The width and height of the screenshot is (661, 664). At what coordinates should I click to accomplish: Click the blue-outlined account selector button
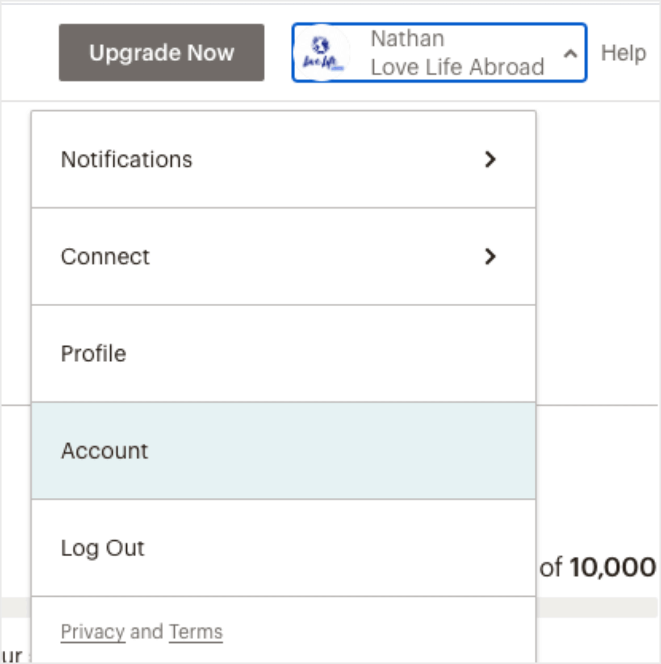[x=439, y=52]
